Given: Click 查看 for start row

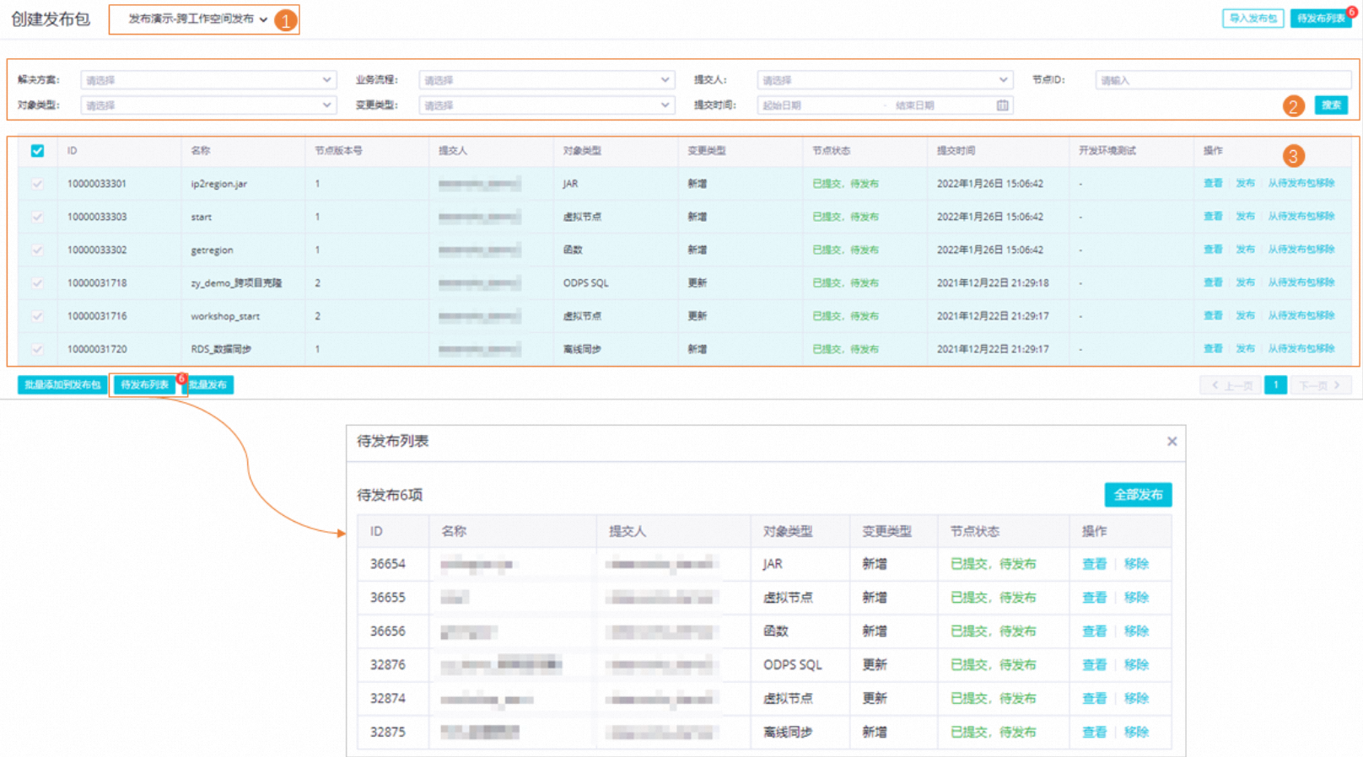Looking at the screenshot, I should pyautogui.click(x=1213, y=217).
